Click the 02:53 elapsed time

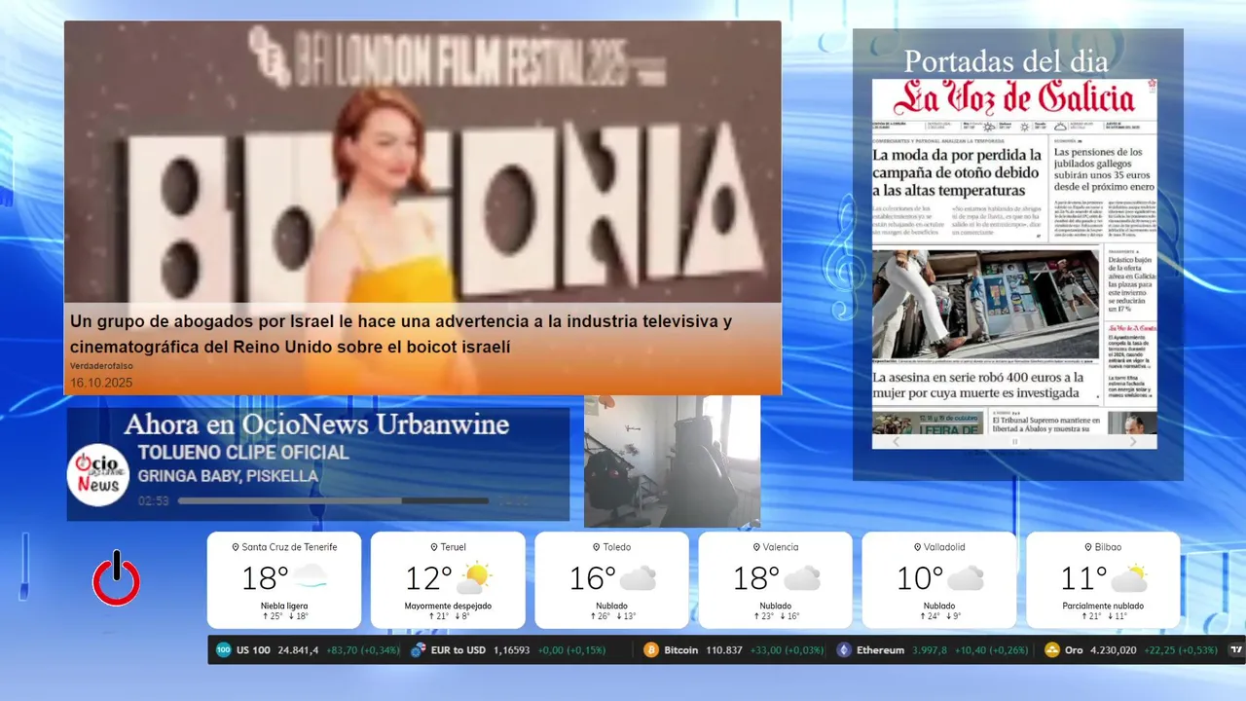click(154, 500)
